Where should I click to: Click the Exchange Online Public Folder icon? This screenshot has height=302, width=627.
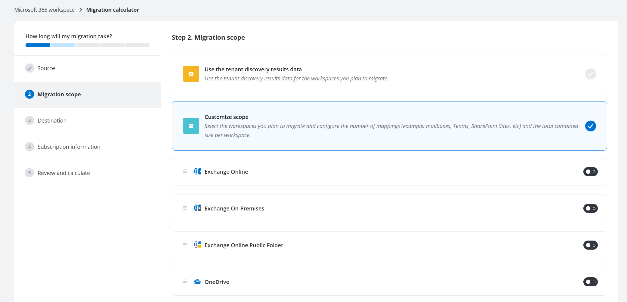(x=197, y=245)
